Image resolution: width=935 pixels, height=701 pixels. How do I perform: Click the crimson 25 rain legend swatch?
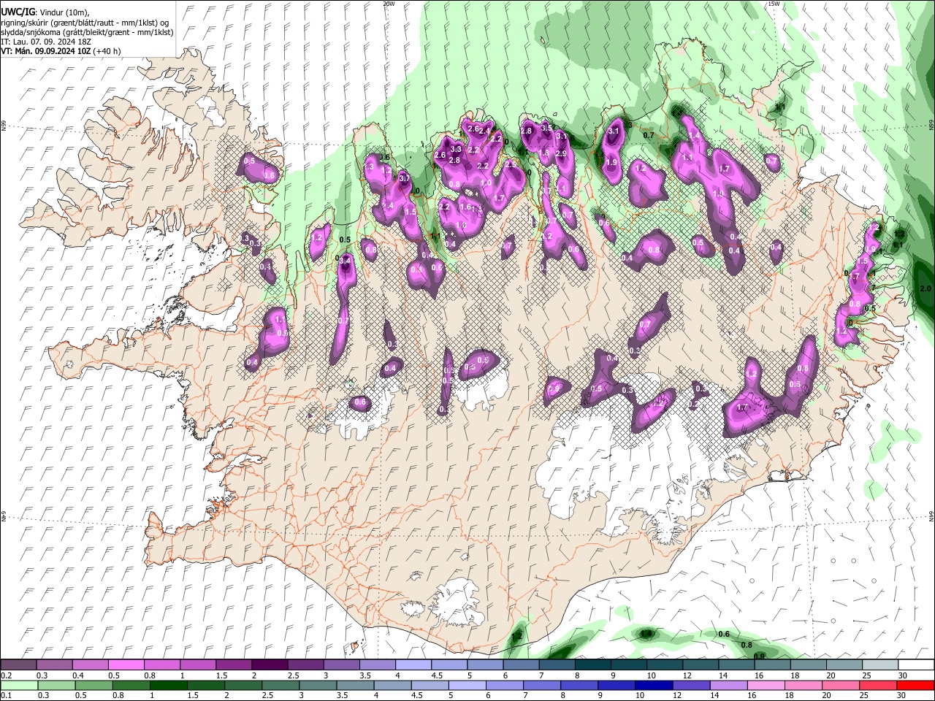click(877, 685)
